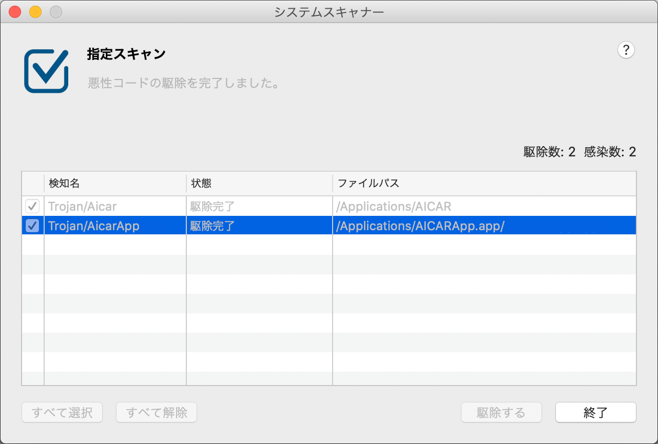Click the すべて解除 button
This screenshot has height=444, width=658.
point(157,412)
